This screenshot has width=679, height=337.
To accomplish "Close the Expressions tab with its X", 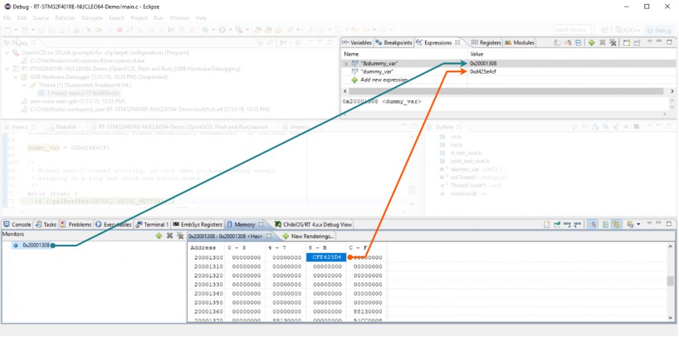I will (x=458, y=42).
